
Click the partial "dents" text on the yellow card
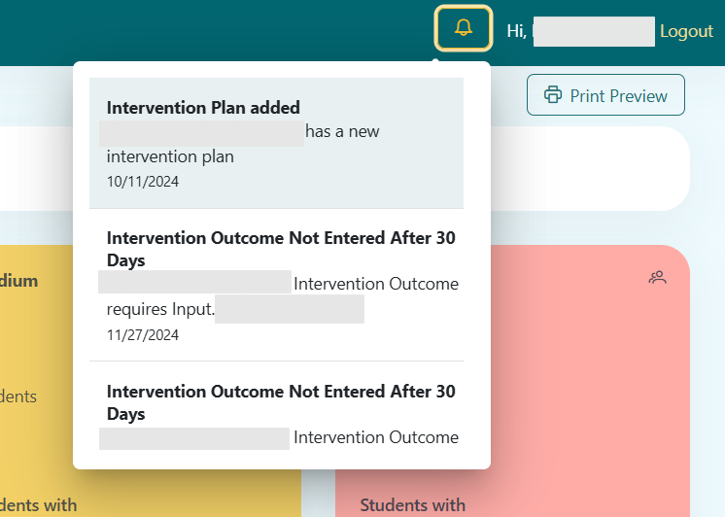18,396
